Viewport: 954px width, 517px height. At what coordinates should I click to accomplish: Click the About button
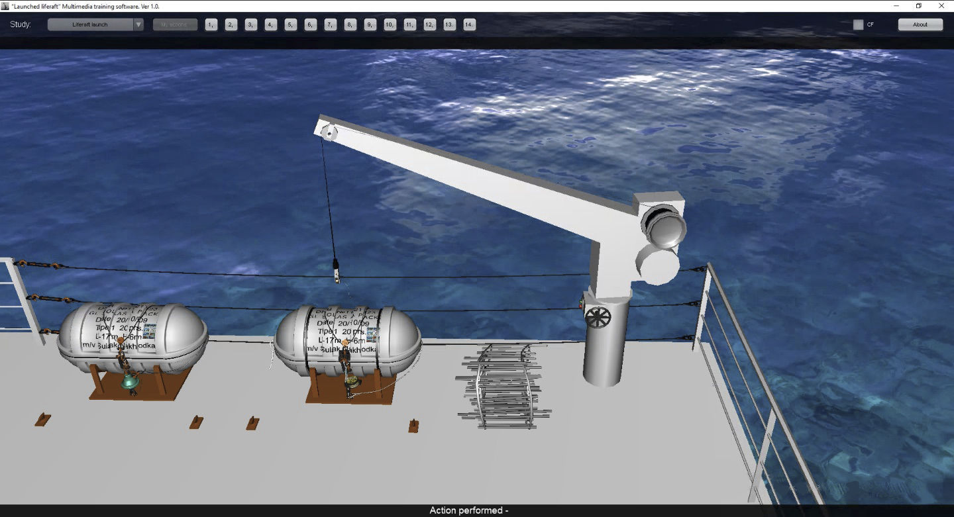point(920,24)
